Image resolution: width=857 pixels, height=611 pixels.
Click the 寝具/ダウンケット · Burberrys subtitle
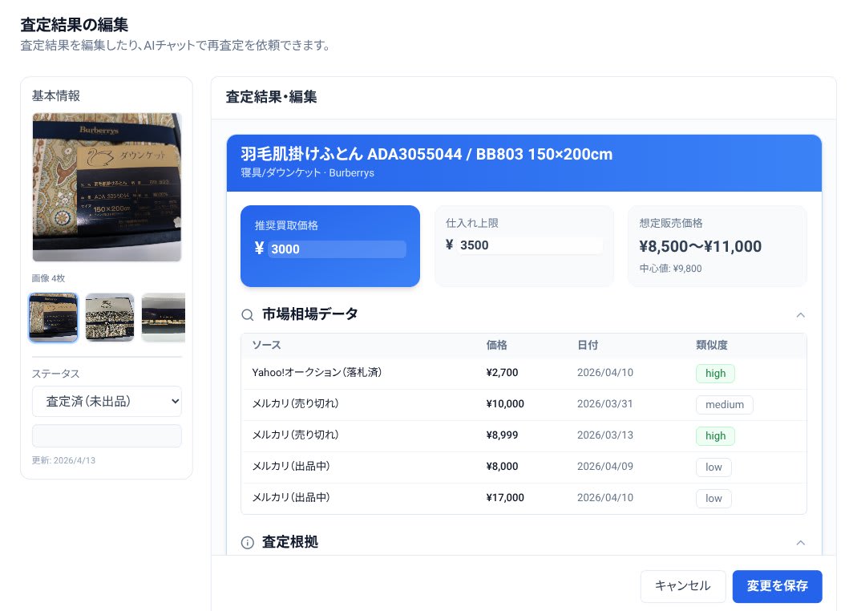pos(308,172)
